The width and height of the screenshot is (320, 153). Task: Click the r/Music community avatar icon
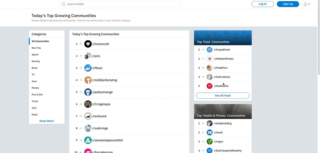pos(88,68)
